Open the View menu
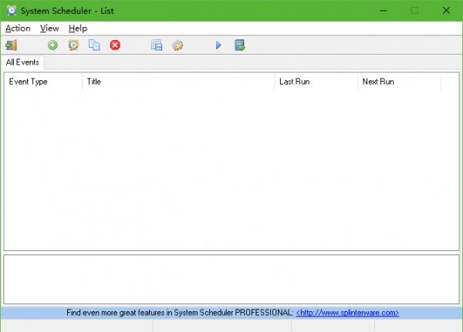 pyautogui.click(x=49, y=29)
